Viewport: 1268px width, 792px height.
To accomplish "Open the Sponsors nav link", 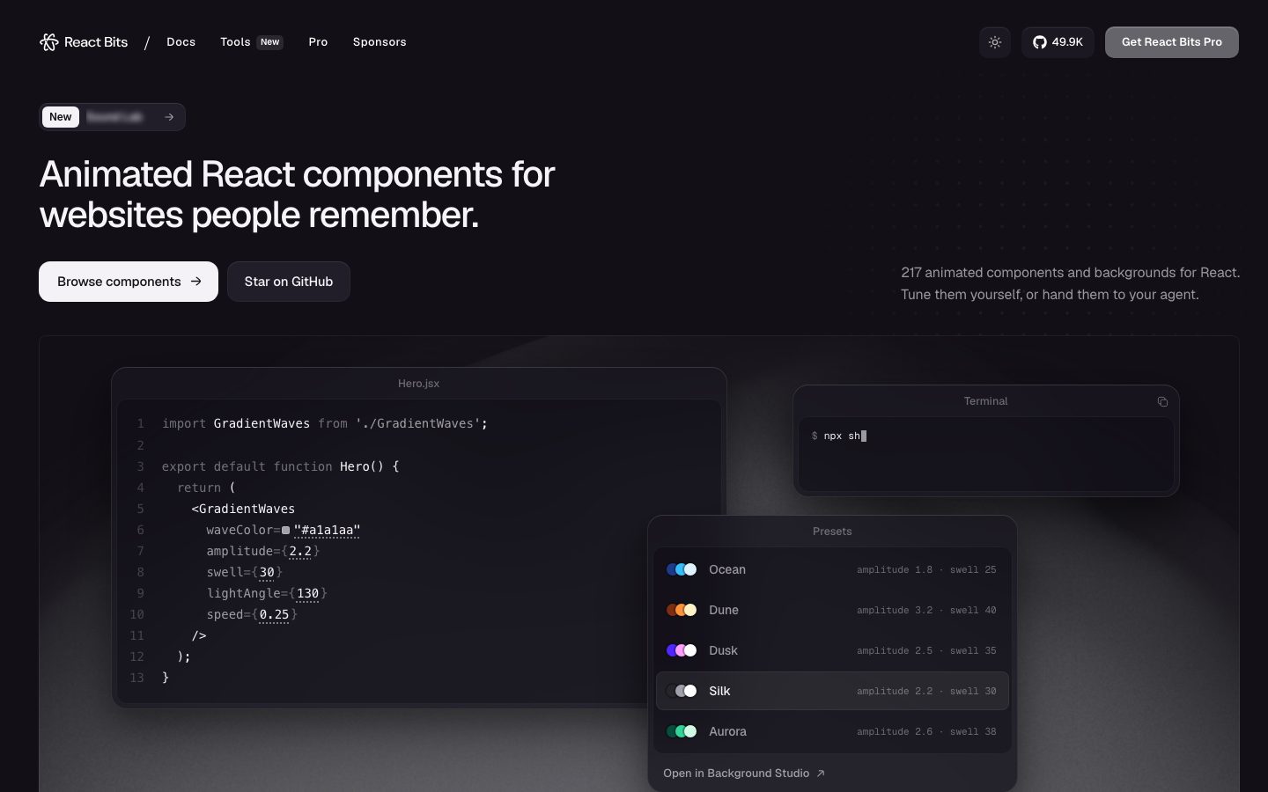I will click(x=380, y=42).
